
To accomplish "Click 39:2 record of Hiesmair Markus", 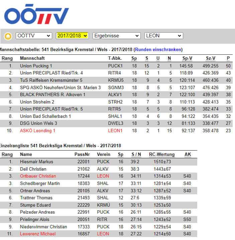I will point(135,162).
